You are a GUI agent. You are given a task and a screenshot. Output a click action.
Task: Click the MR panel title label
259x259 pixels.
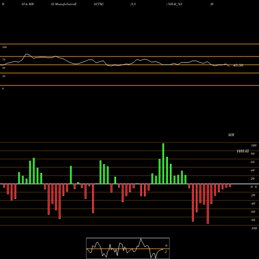point(231,135)
